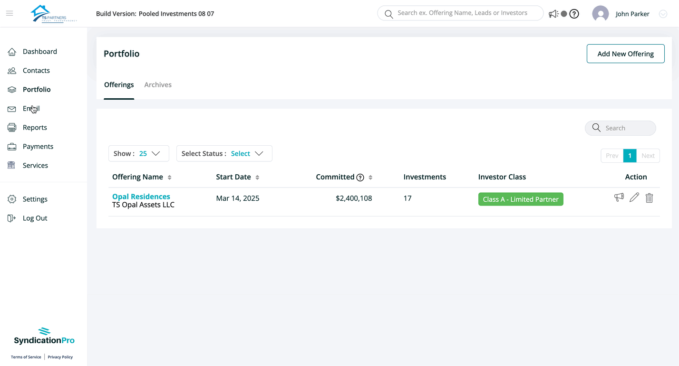Open the Select Status dropdown
The image size is (679, 366).
click(x=224, y=153)
